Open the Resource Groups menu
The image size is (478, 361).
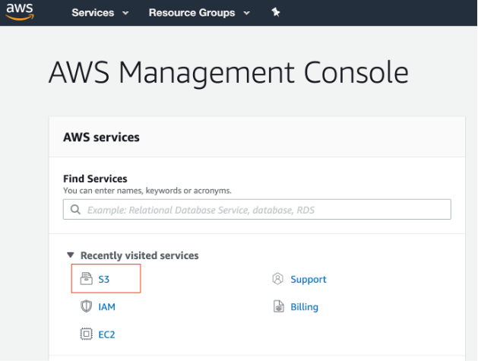point(192,13)
